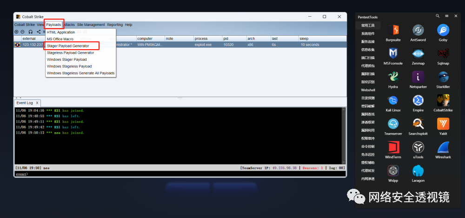The width and height of the screenshot is (465, 218).
Task: Open Wireshark from PentestTools
Action: 443,147
